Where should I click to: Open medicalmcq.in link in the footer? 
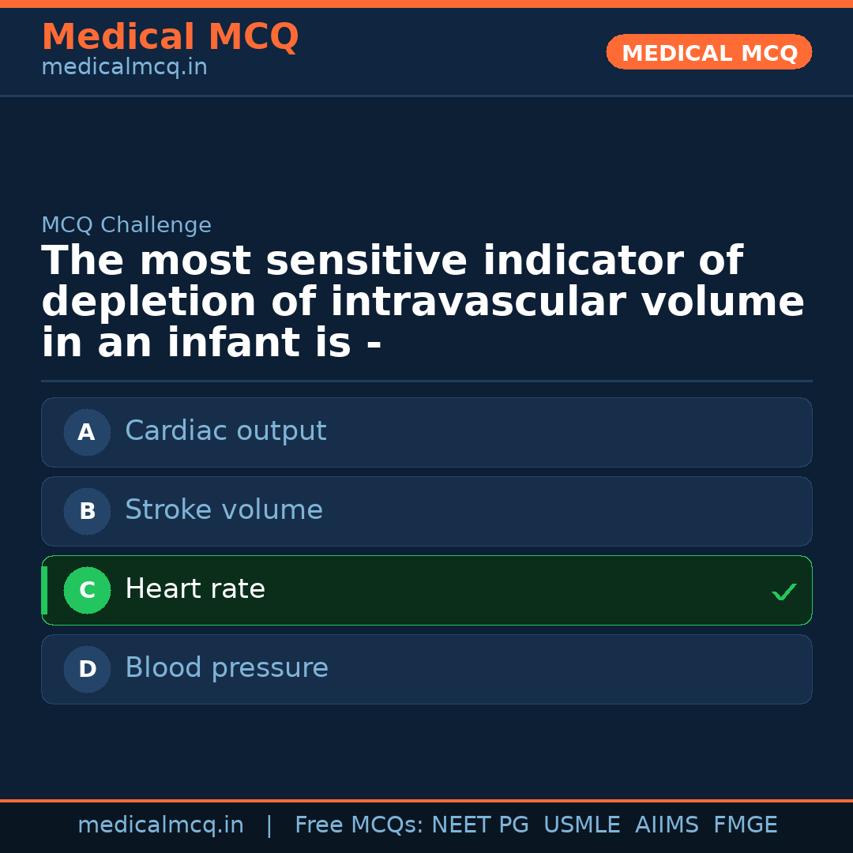tap(160, 825)
